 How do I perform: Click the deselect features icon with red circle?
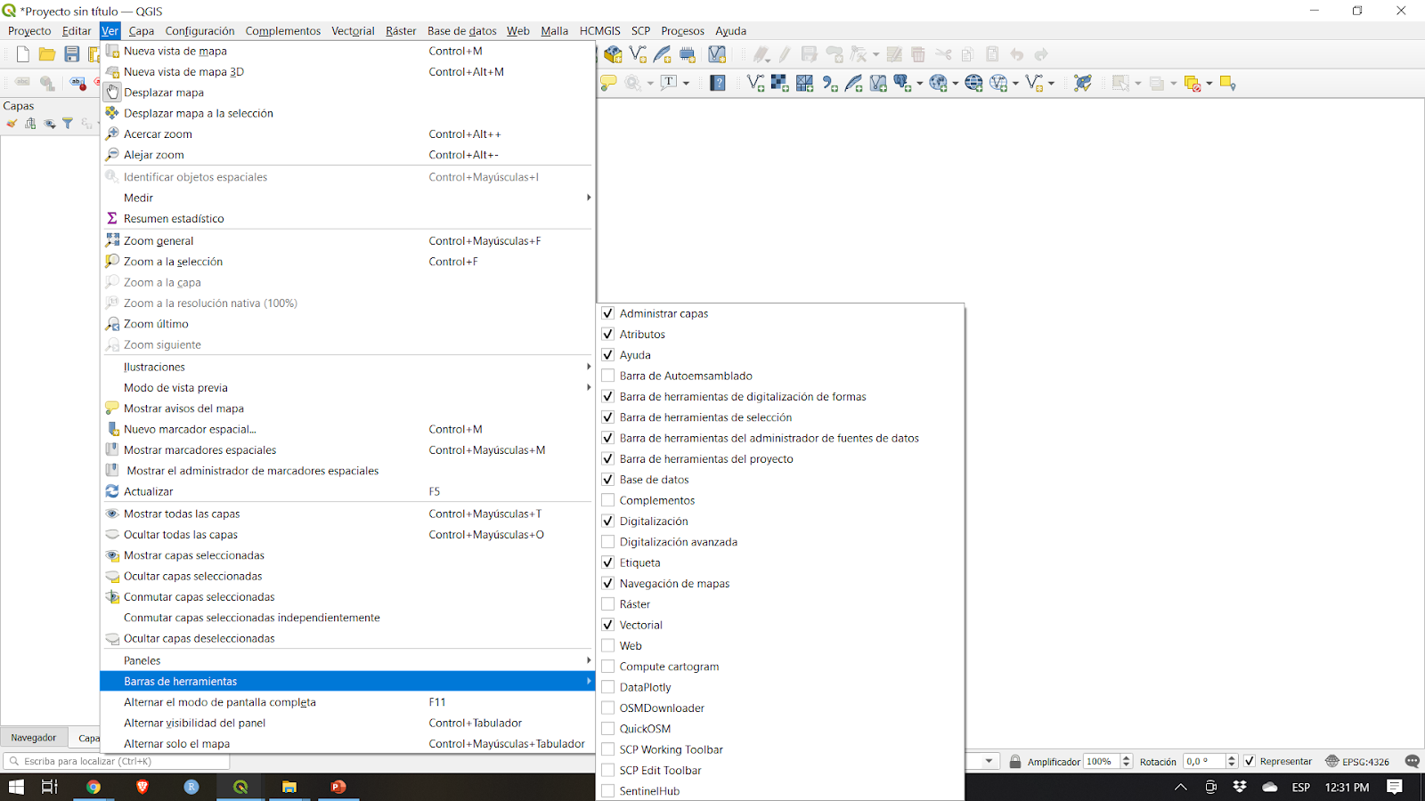(1193, 84)
